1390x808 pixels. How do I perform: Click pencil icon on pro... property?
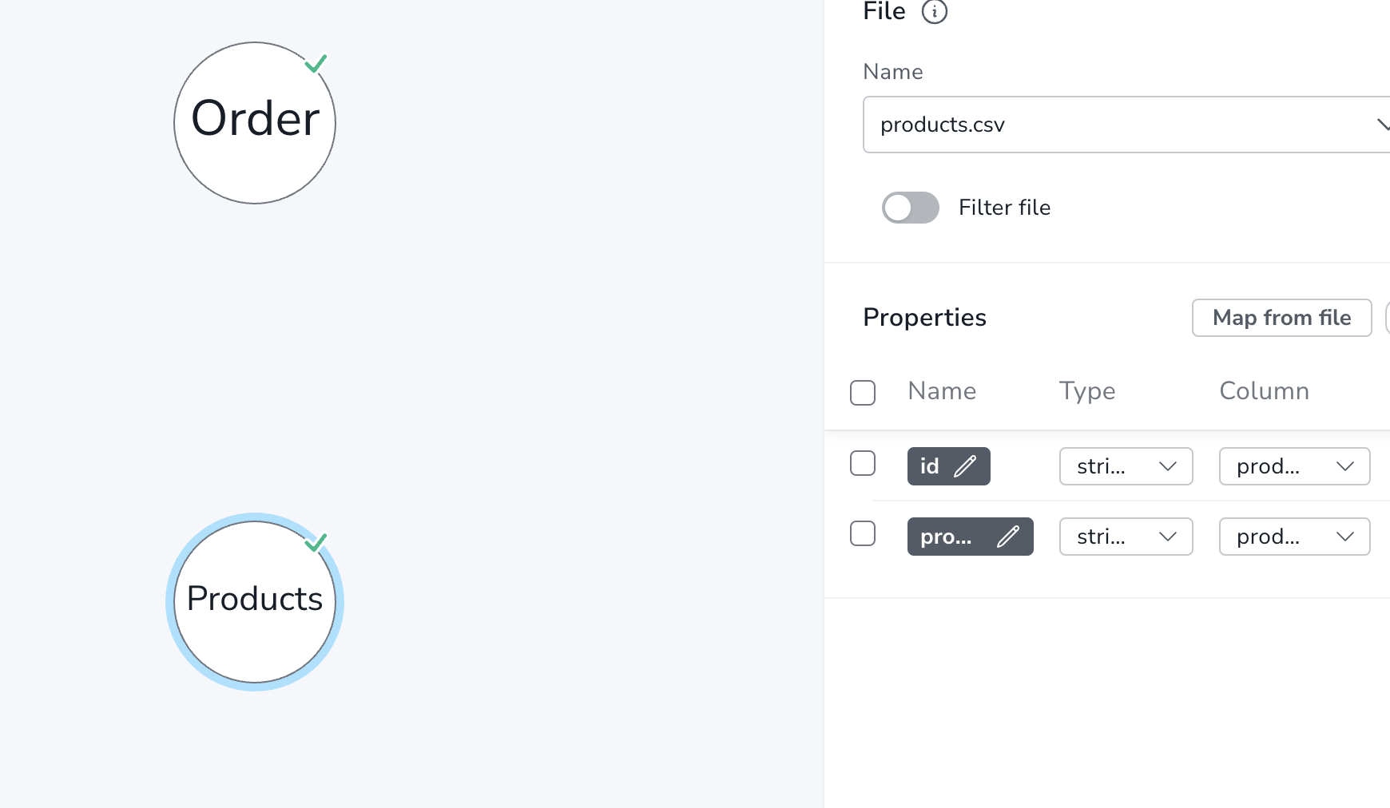1008,536
